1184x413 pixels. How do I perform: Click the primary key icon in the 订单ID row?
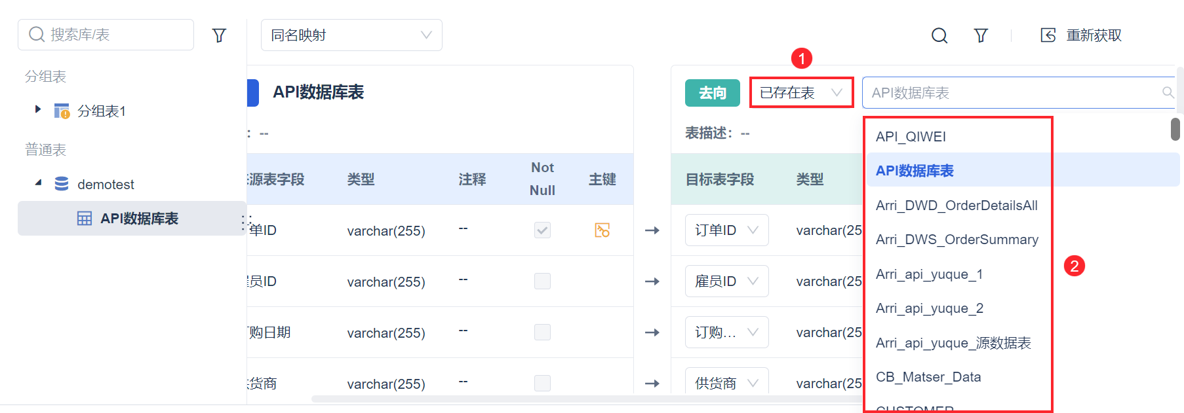click(602, 230)
